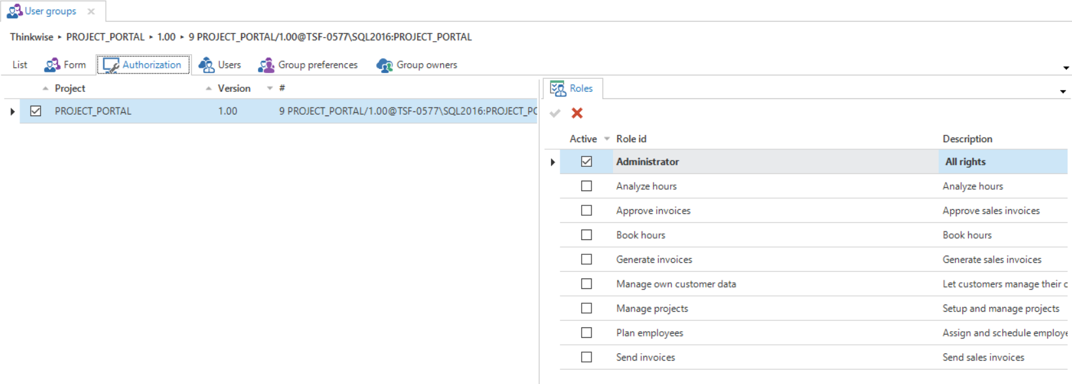Sort roles by Role id column header
This screenshot has height=384, width=1072.
coord(631,139)
